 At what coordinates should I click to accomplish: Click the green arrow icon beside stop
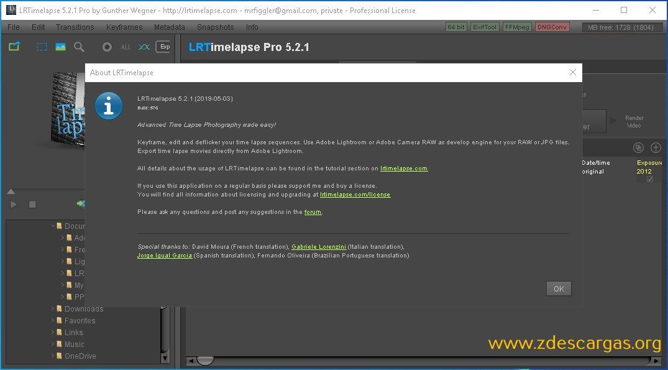[81, 204]
